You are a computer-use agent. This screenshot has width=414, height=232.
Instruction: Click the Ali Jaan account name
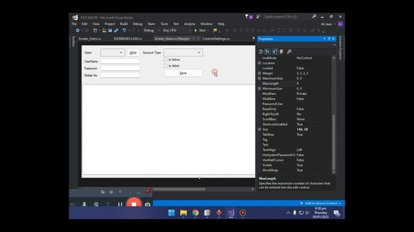tap(326, 24)
